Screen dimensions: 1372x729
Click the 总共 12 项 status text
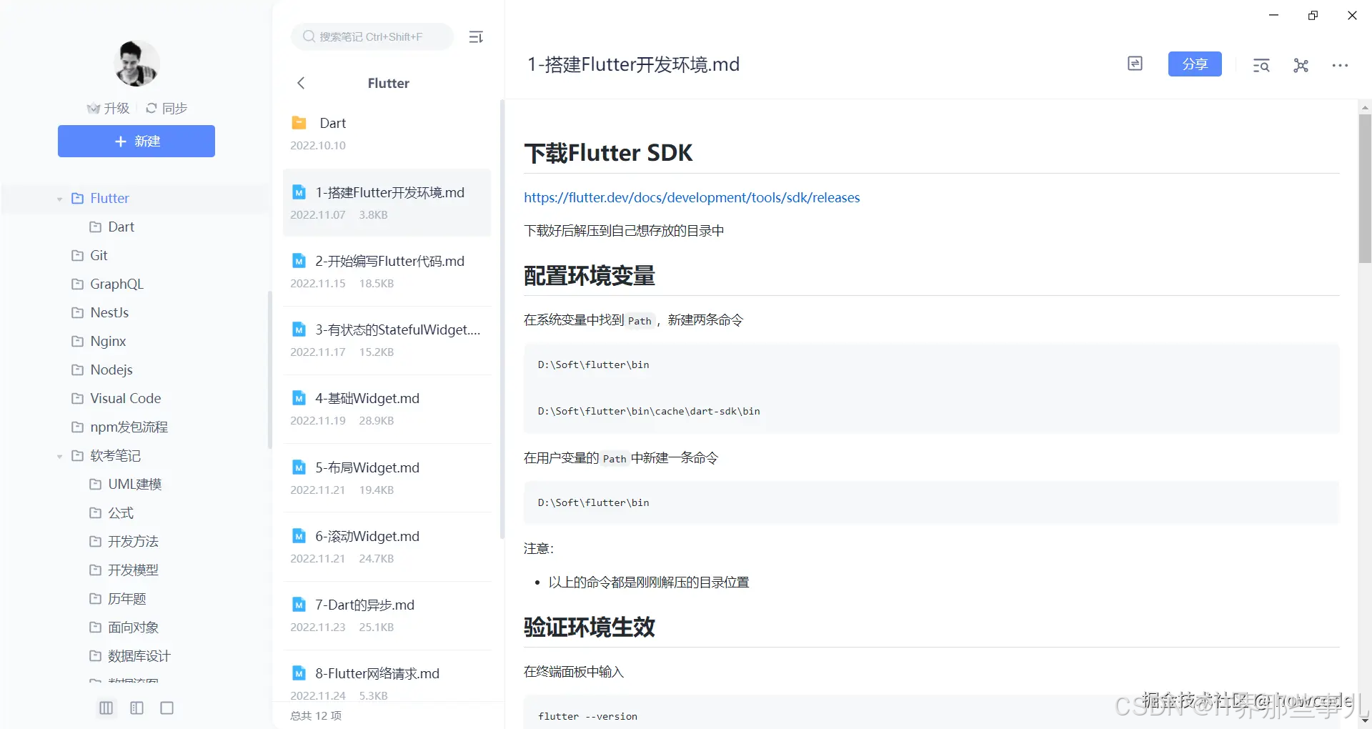coord(316,715)
